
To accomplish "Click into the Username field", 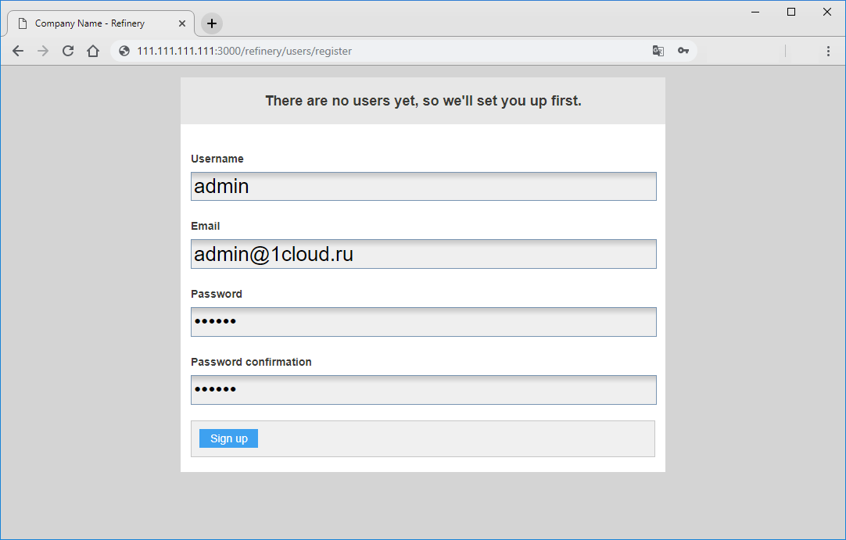I will (423, 187).
